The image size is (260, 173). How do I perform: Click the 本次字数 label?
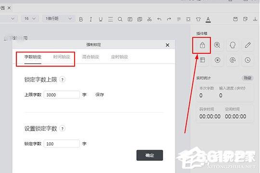pos(207,88)
